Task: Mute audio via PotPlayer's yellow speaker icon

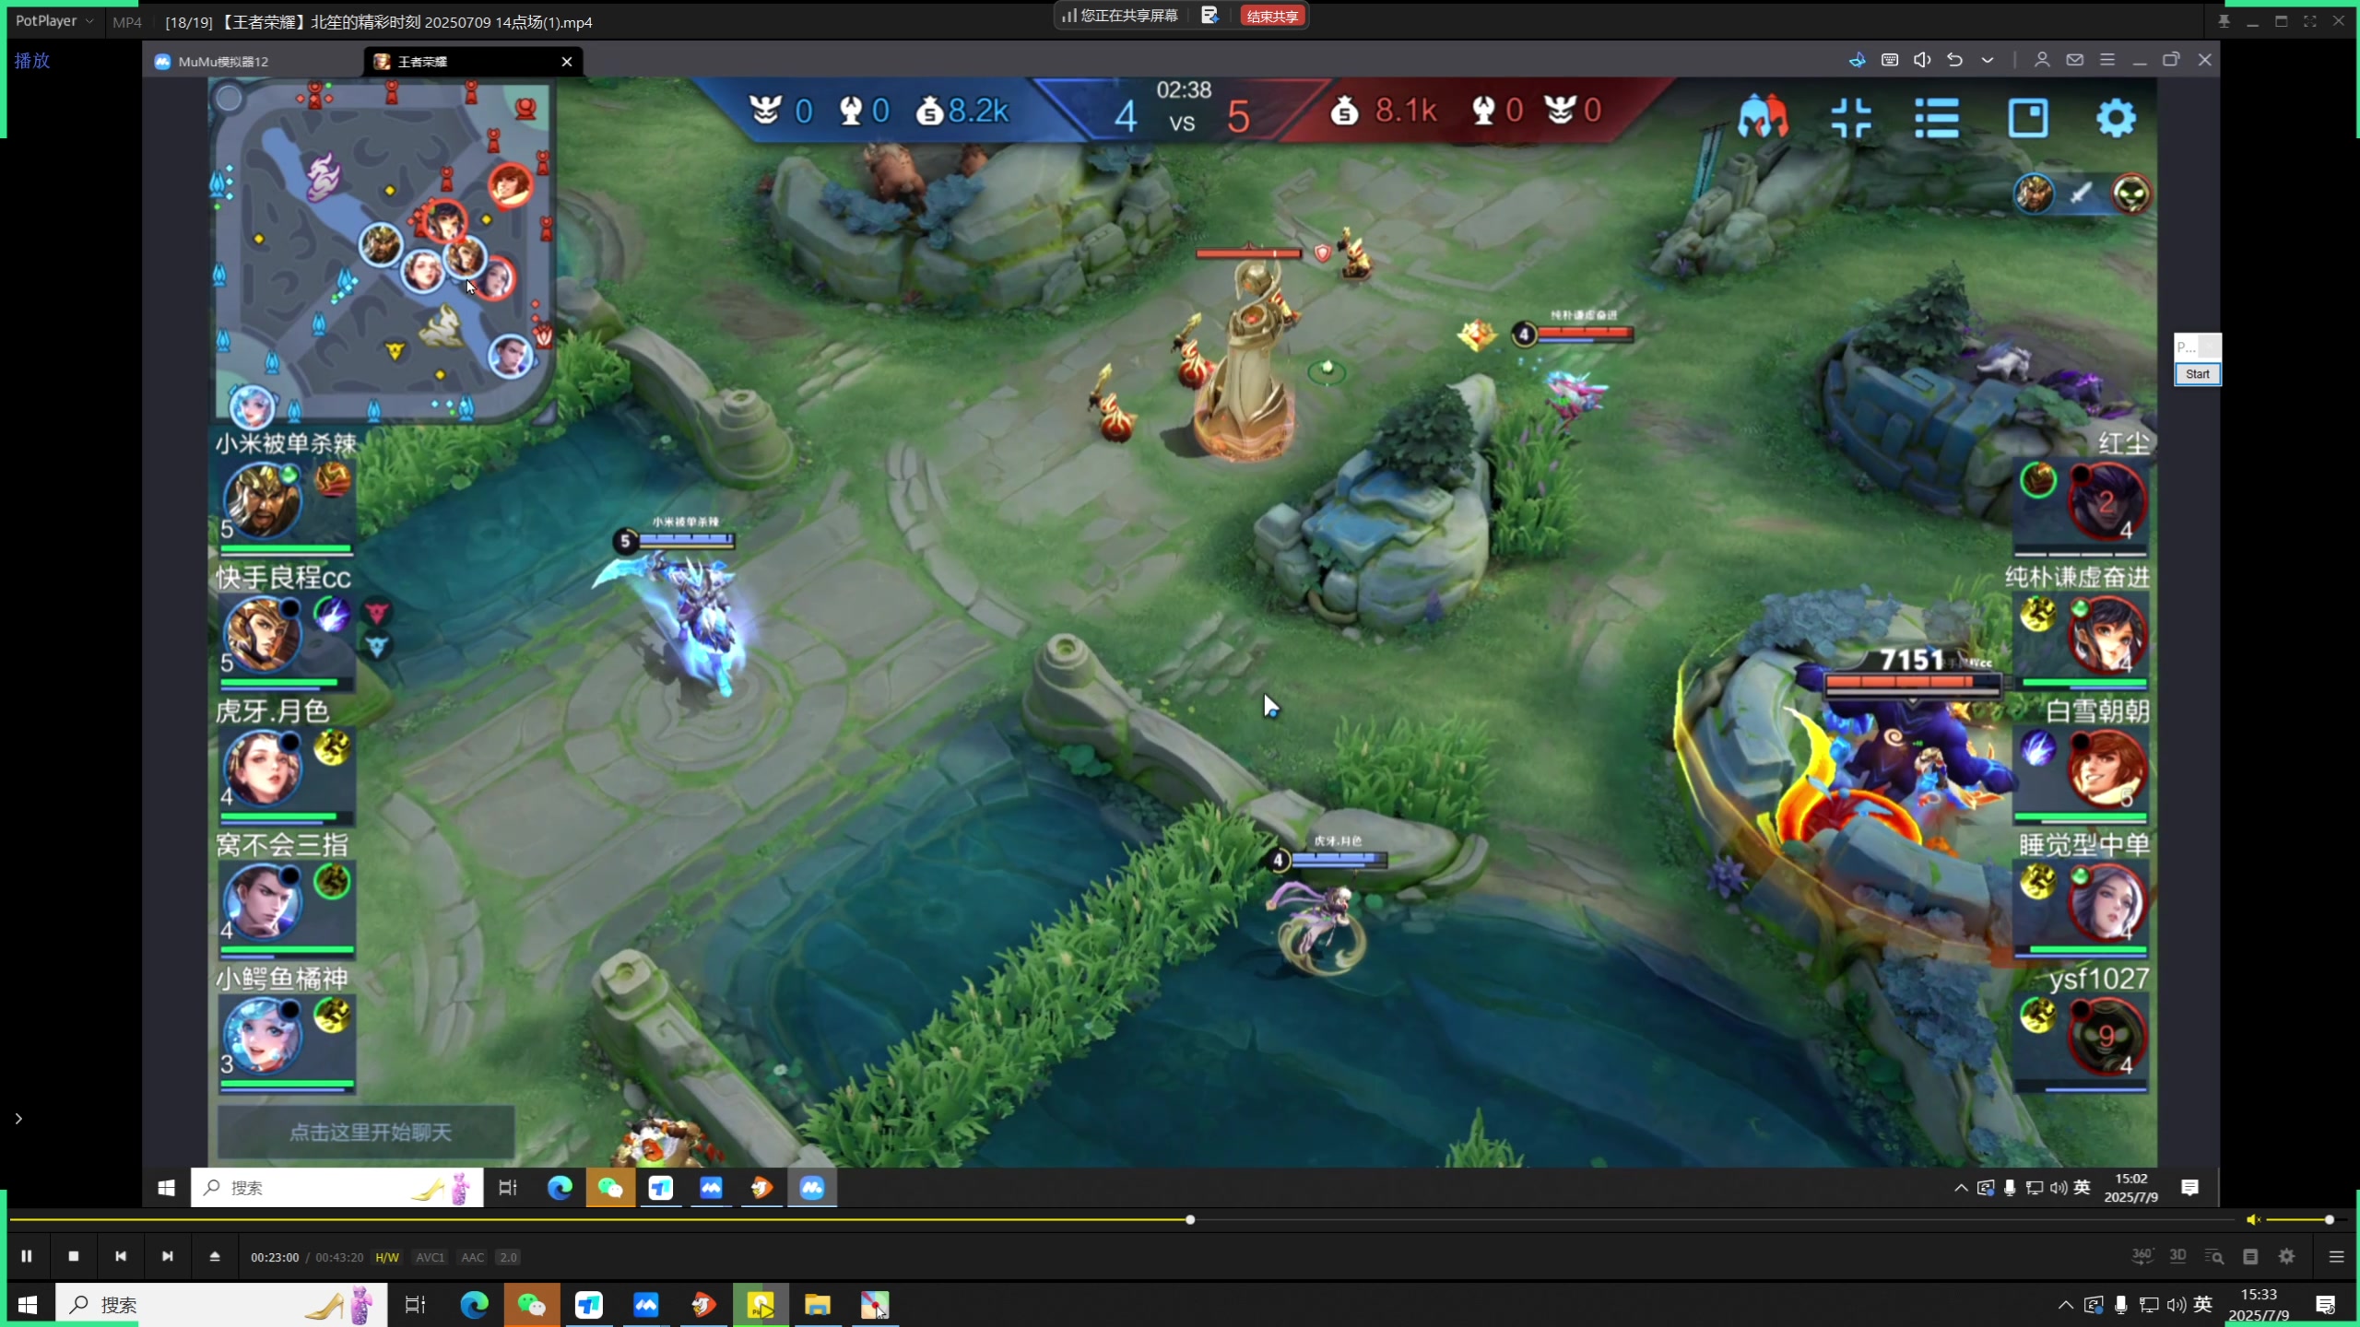Action: point(2252,1219)
